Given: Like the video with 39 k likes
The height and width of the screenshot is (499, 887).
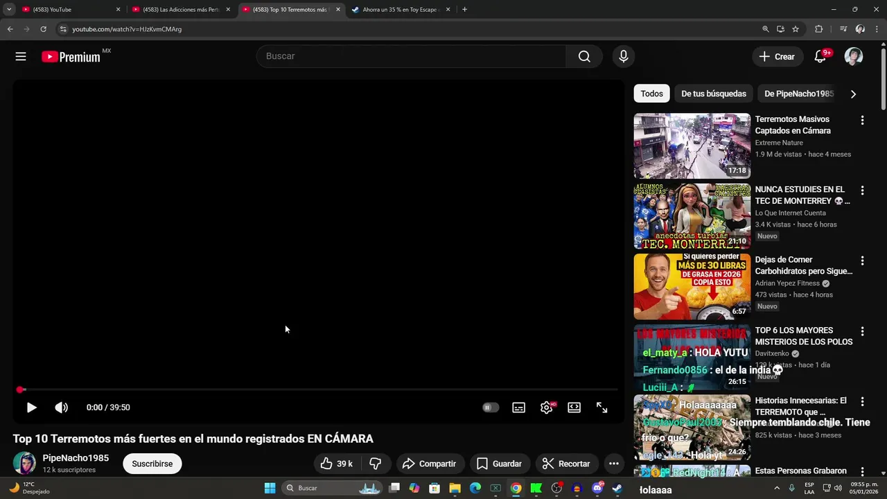Looking at the screenshot, I should (x=337, y=464).
